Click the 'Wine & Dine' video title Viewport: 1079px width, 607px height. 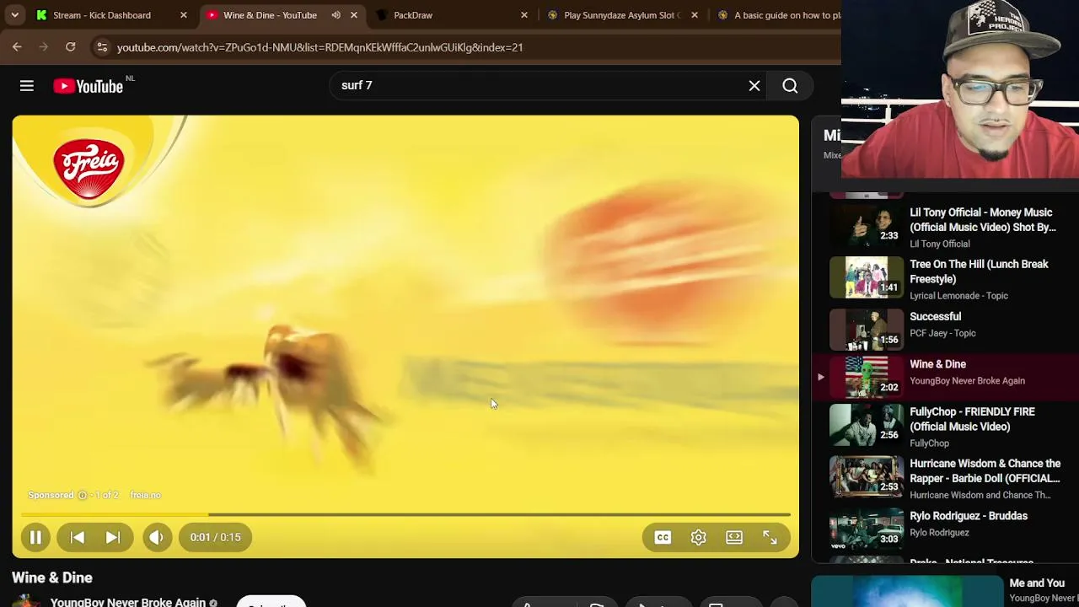coord(52,577)
